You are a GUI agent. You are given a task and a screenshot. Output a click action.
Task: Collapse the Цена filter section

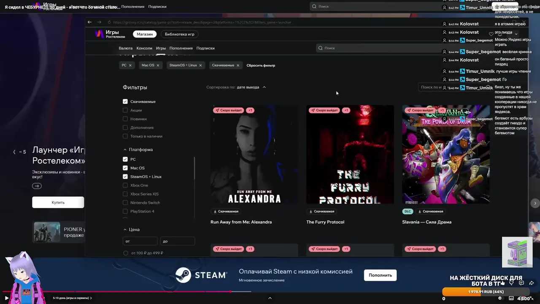coord(125,229)
